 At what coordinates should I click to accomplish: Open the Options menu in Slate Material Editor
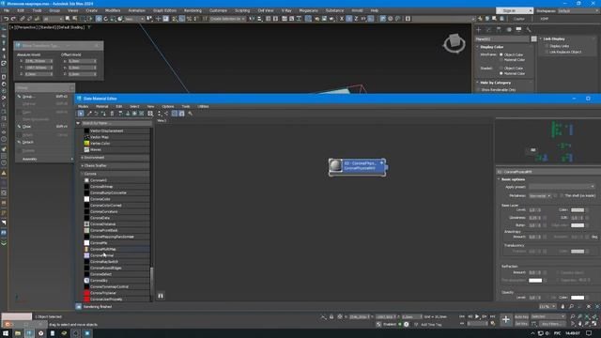click(x=168, y=106)
